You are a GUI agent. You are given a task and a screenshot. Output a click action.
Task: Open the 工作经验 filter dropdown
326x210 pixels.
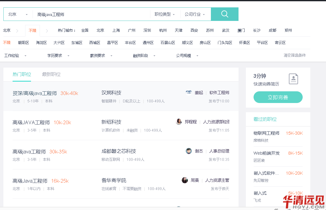[x=15, y=56]
